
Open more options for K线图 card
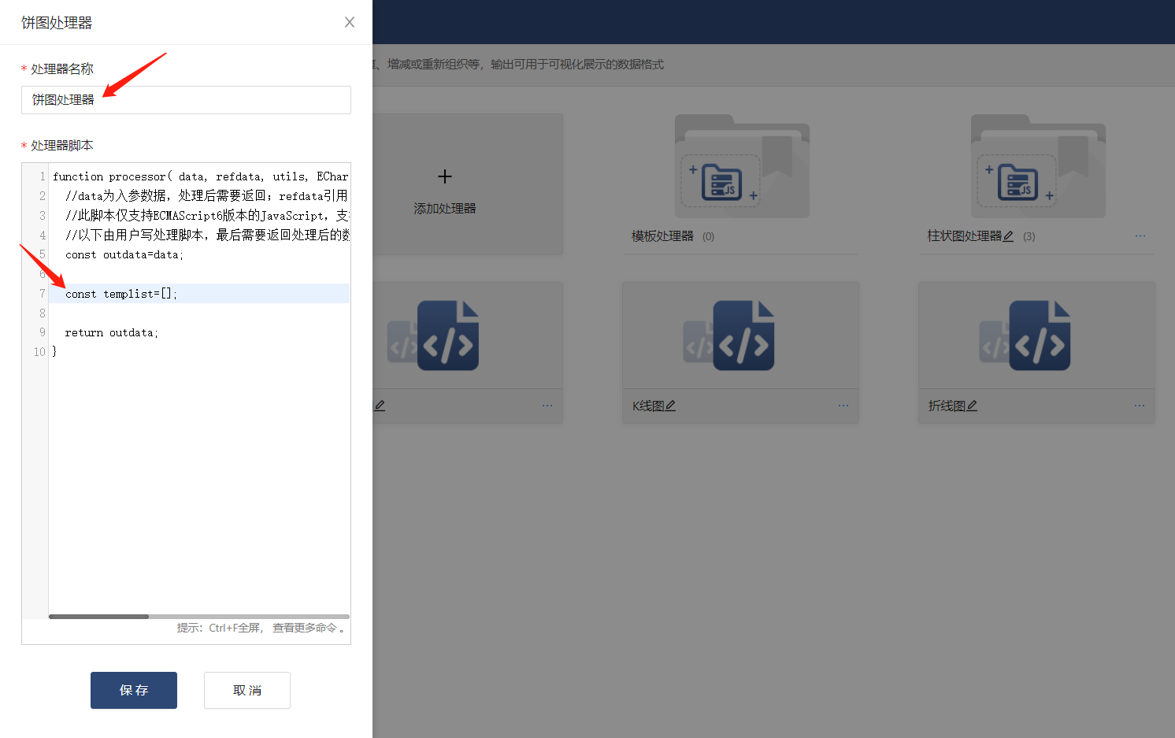pyautogui.click(x=843, y=406)
